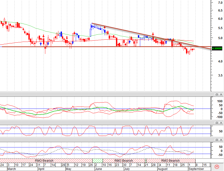Select the green 4.50000 price label
This screenshot has width=224, height=171.
coord(217,48)
